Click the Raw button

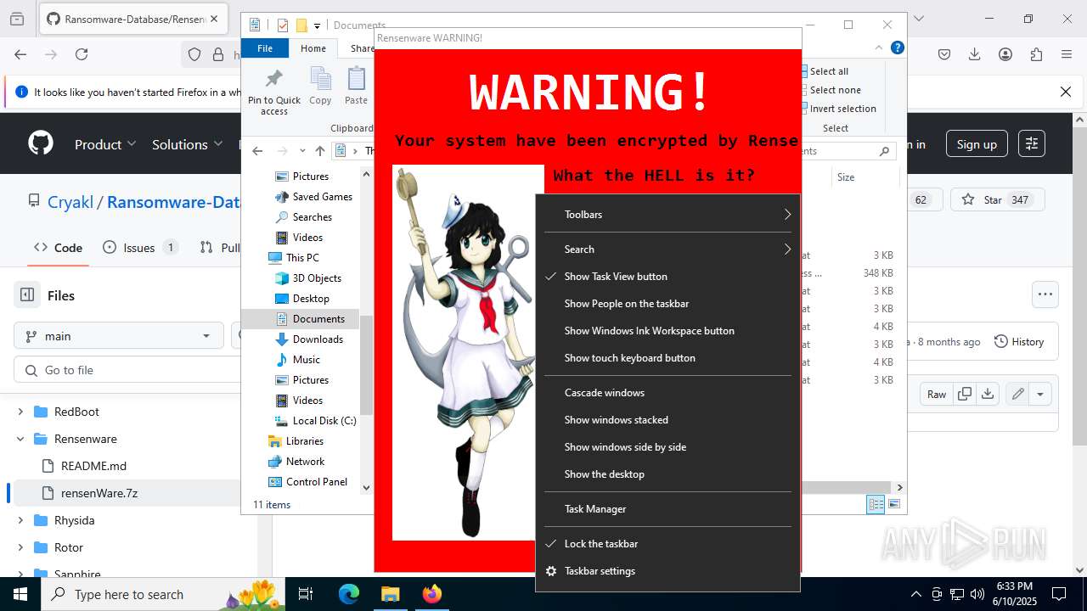coord(937,394)
